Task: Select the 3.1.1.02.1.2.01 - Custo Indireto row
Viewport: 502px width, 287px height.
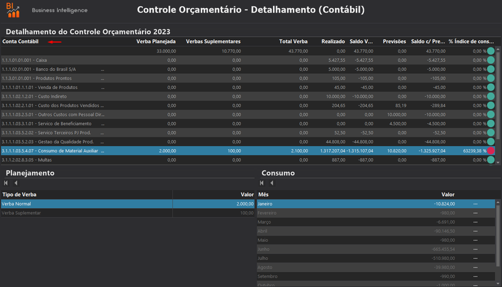Action: 248,97
